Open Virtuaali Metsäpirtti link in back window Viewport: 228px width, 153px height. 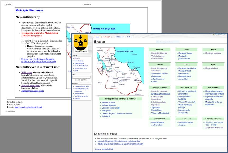31,85
